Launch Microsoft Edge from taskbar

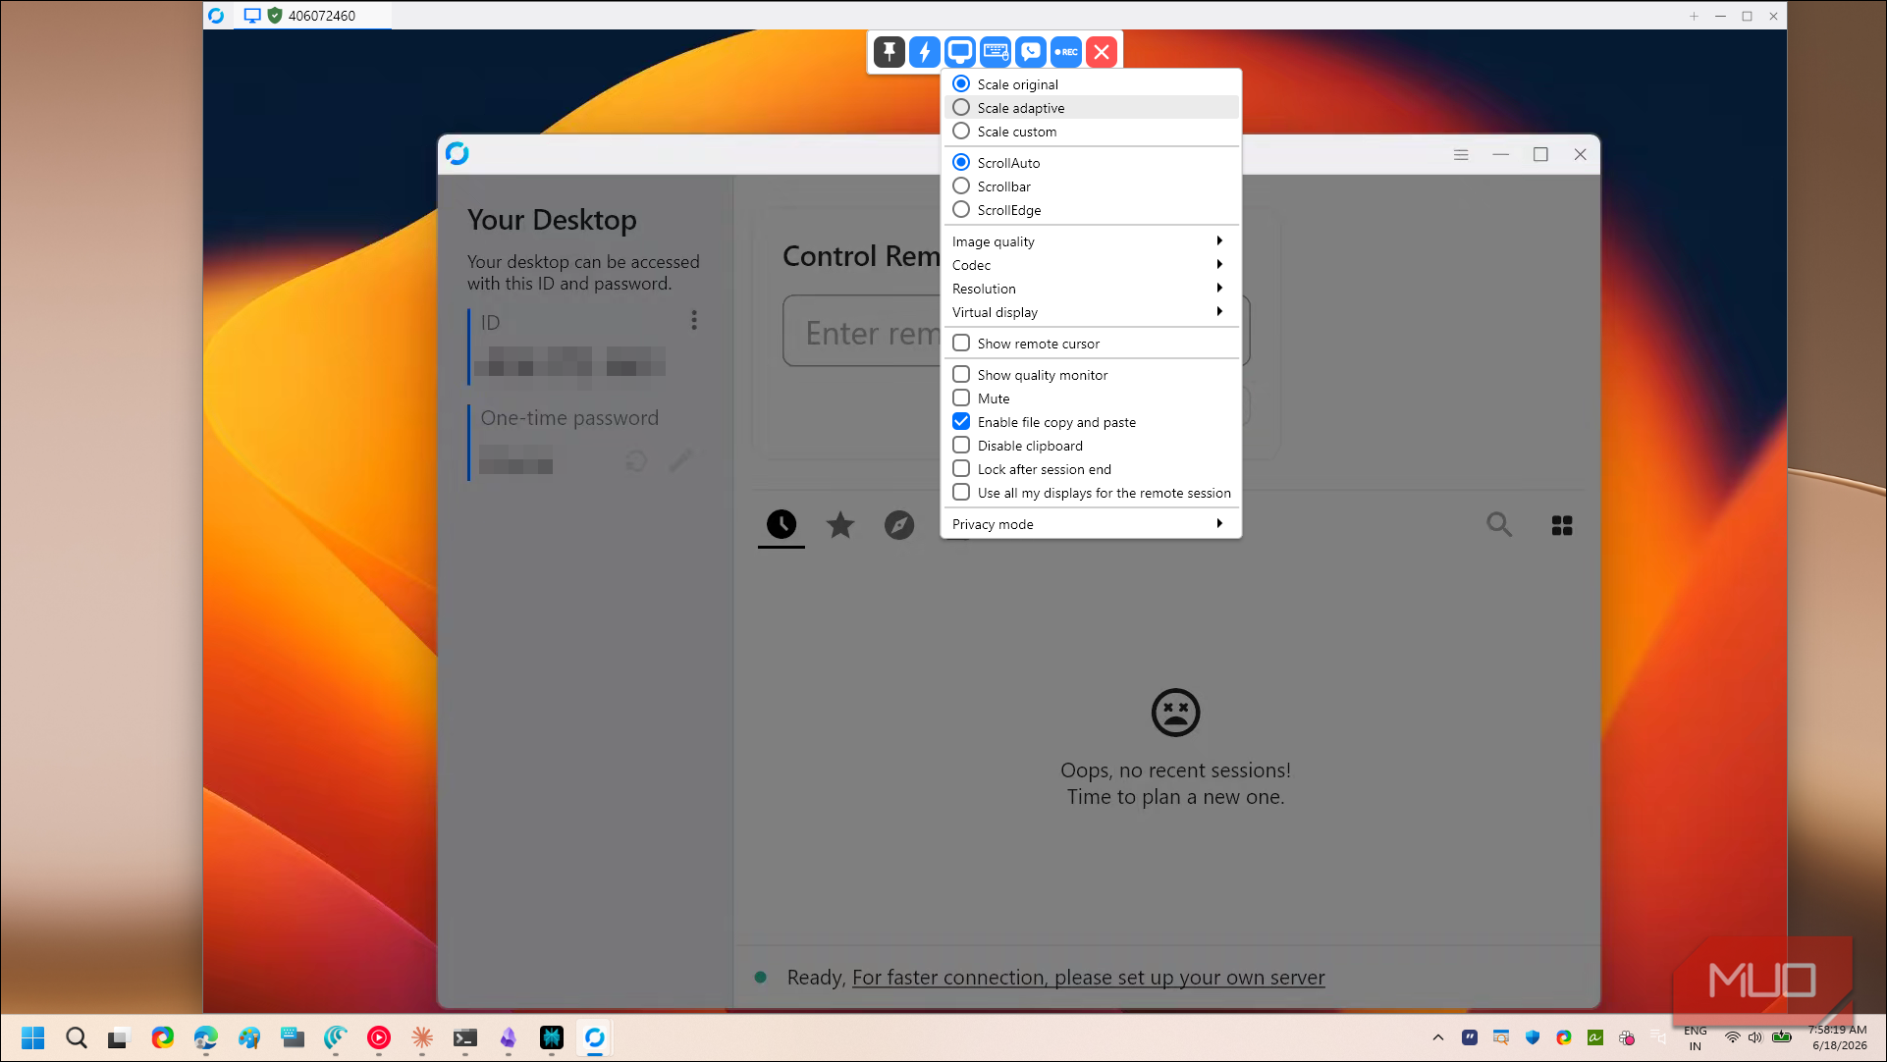[206, 1037]
